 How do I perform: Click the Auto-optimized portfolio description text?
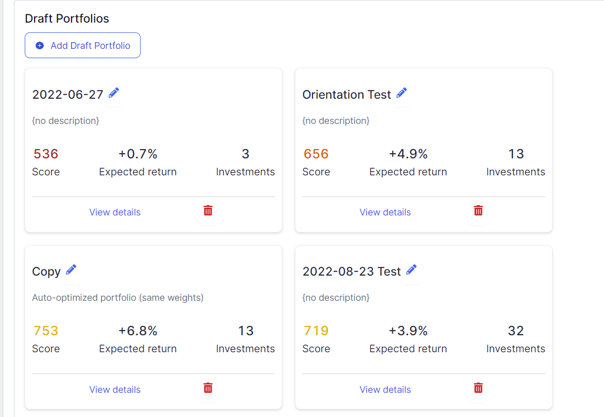tap(117, 298)
